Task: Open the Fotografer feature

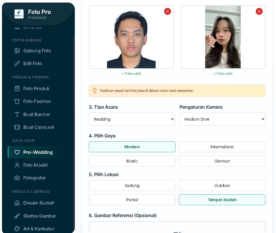Action: tap(34, 178)
